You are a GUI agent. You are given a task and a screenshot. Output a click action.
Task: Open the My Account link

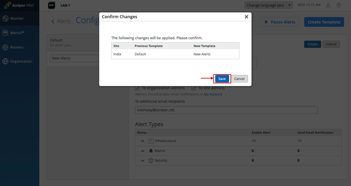pyautogui.click(x=213, y=94)
